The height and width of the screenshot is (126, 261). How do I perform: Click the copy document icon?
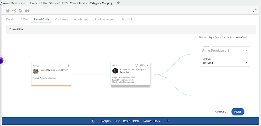(x=21, y=10)
